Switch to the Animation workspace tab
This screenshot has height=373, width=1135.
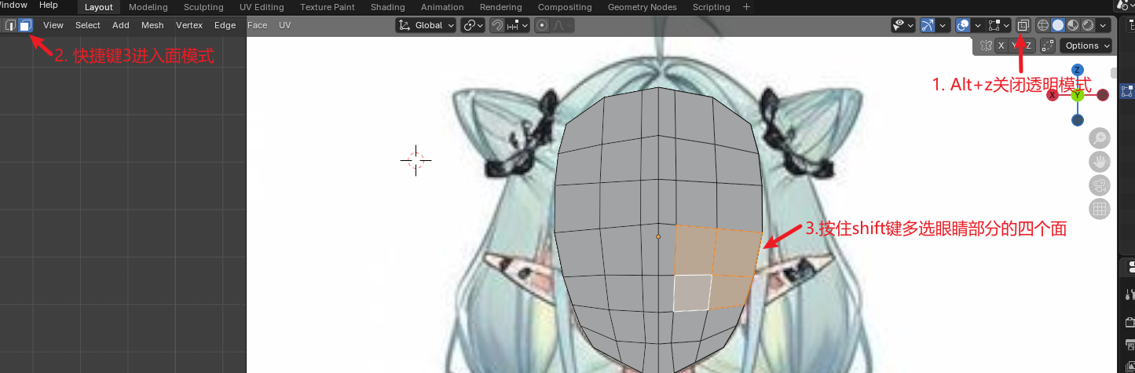[442, 7]
